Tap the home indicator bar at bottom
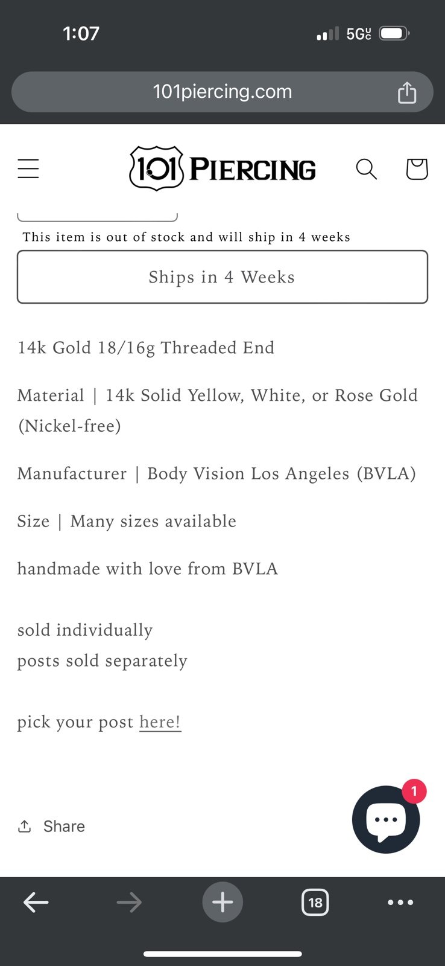445x966 pixels. [222, 954]
